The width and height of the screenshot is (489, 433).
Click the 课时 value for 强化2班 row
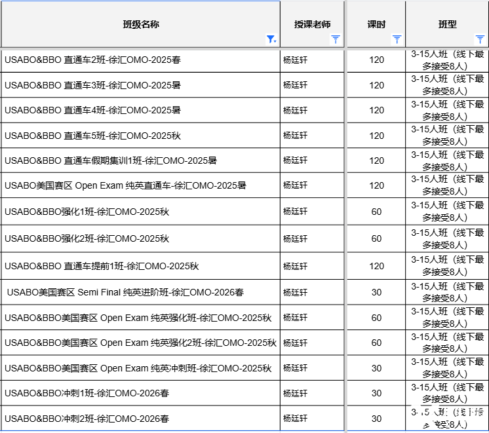pyautogui.click(x=376, y=238)
